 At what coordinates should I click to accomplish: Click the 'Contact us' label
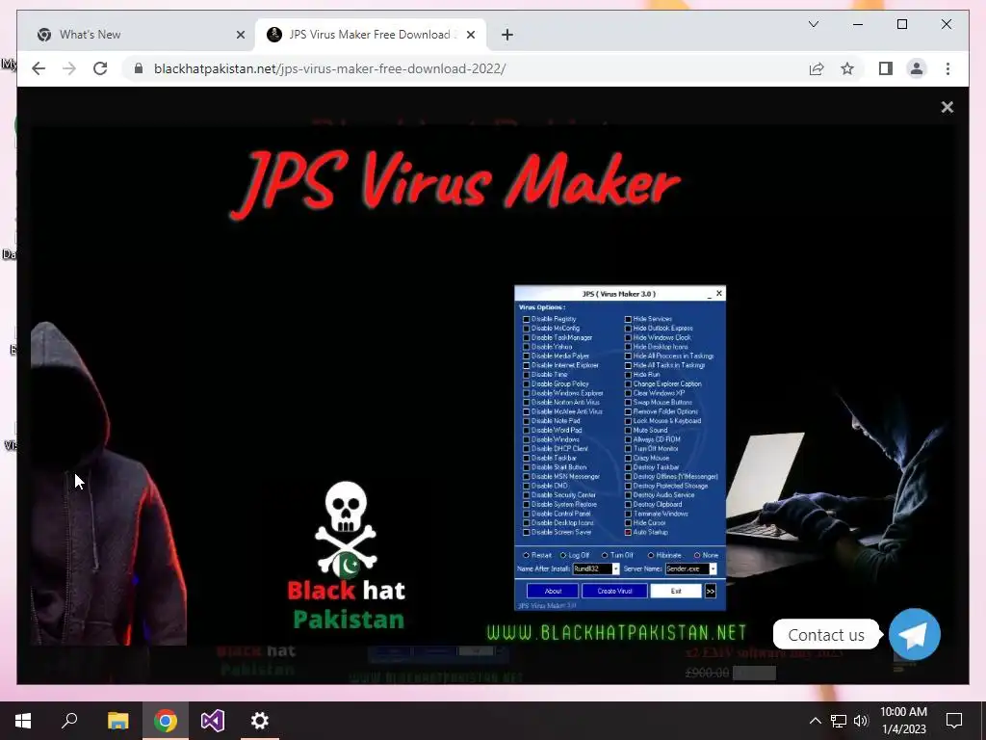(825, 635)
